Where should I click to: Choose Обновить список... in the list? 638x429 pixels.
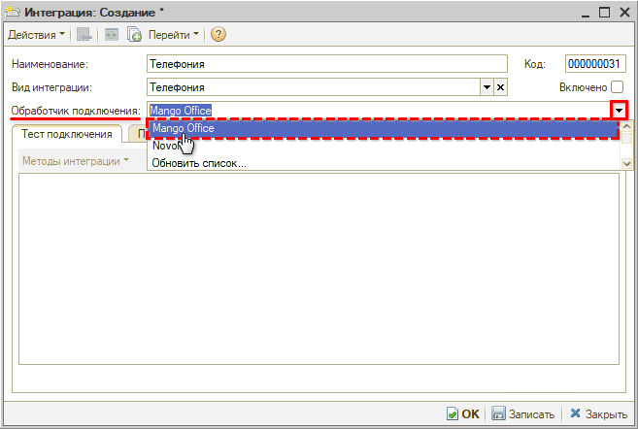pos(199,163)
